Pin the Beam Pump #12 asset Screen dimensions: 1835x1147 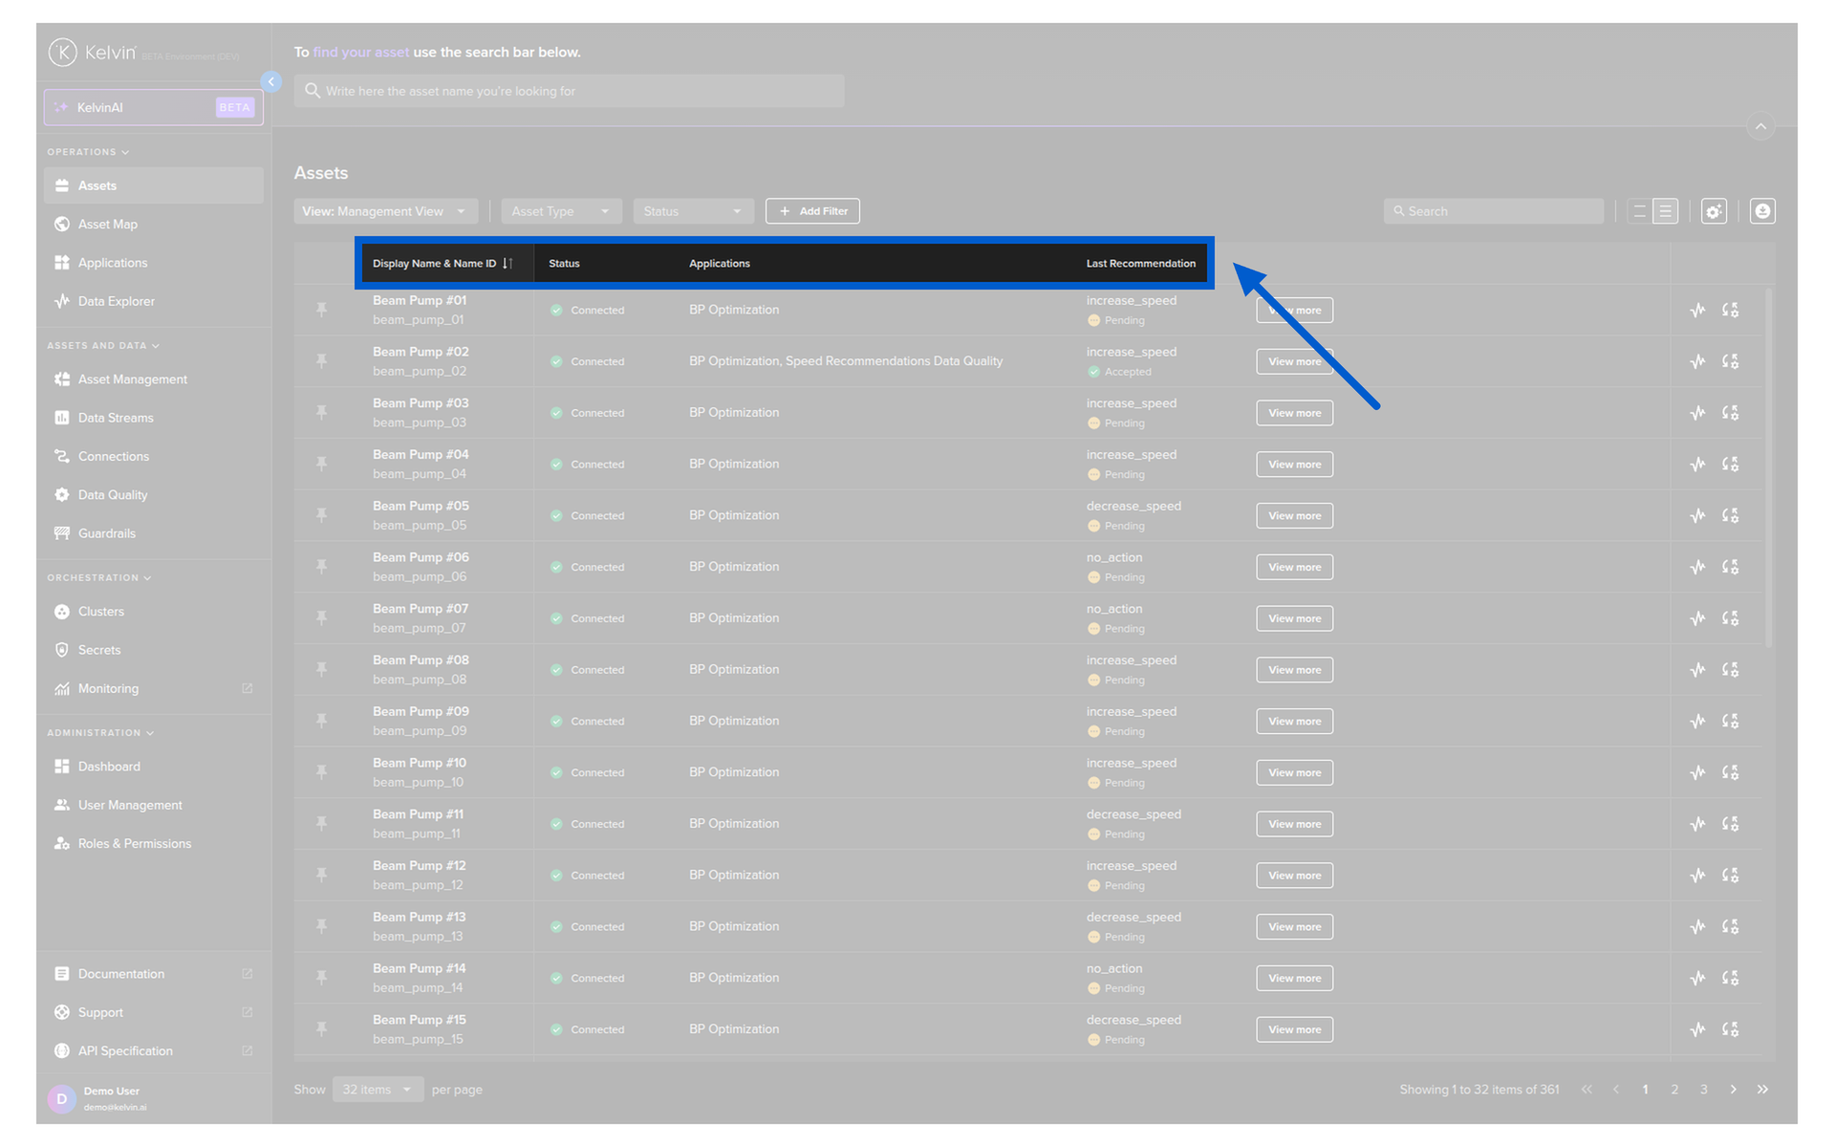click(321, 875)
